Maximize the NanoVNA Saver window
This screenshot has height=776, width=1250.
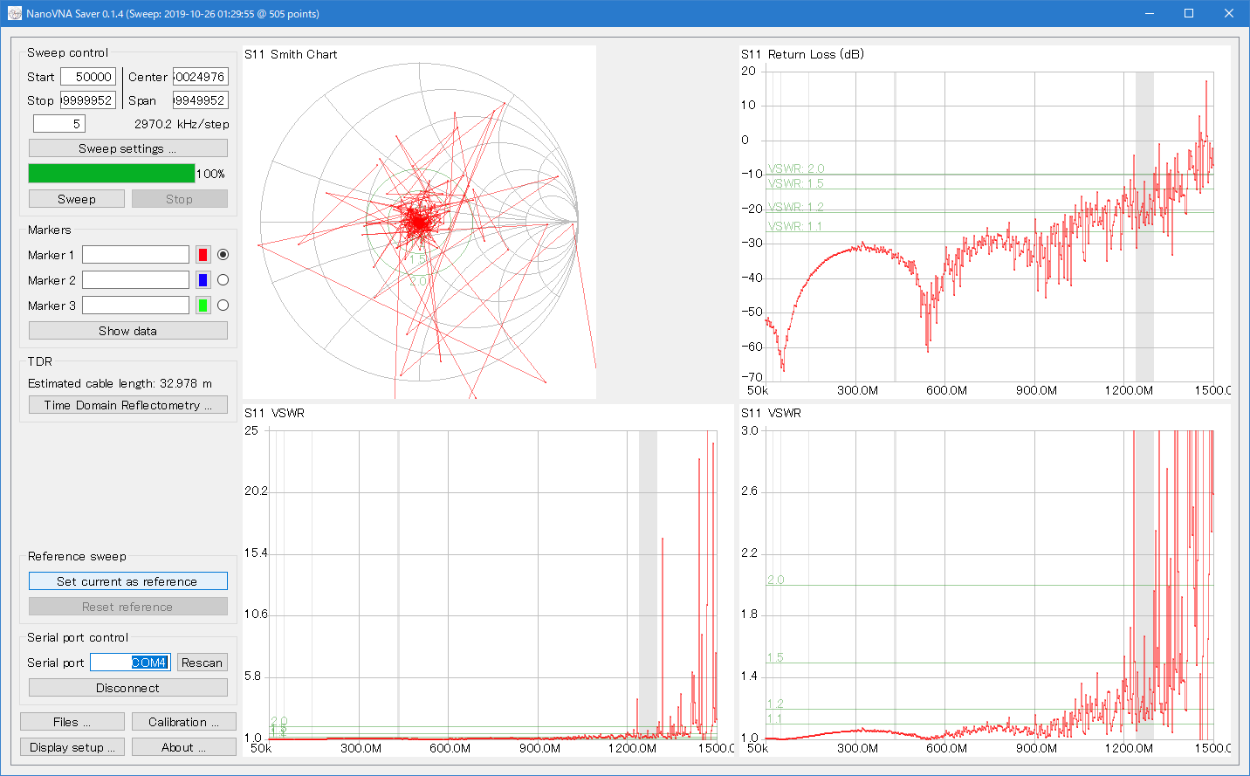click(x=1189, y=14)
